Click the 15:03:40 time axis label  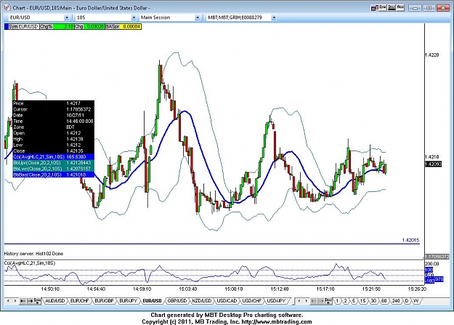click(188, 289)
